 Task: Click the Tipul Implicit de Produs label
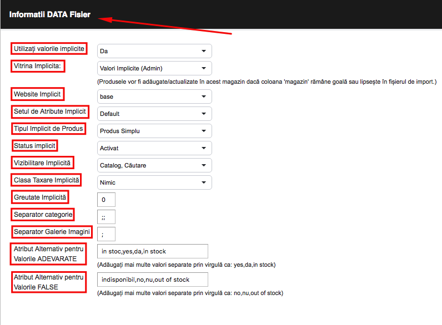point(48,129)
